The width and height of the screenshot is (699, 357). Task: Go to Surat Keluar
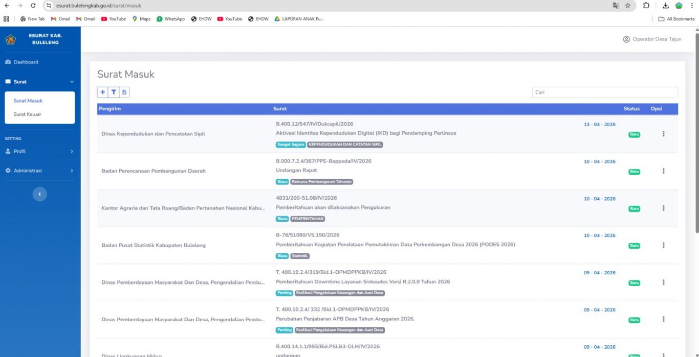click(27, 114)
